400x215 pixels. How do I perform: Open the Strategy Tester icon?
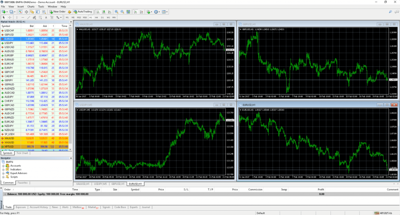(44, 12)
